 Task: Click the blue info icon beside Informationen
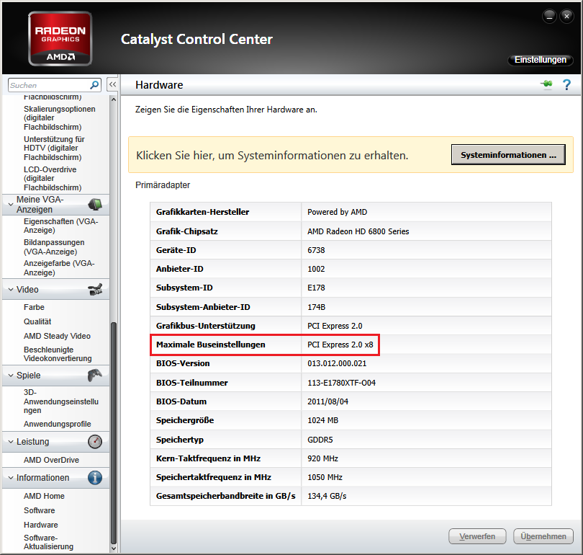[95, 478]
